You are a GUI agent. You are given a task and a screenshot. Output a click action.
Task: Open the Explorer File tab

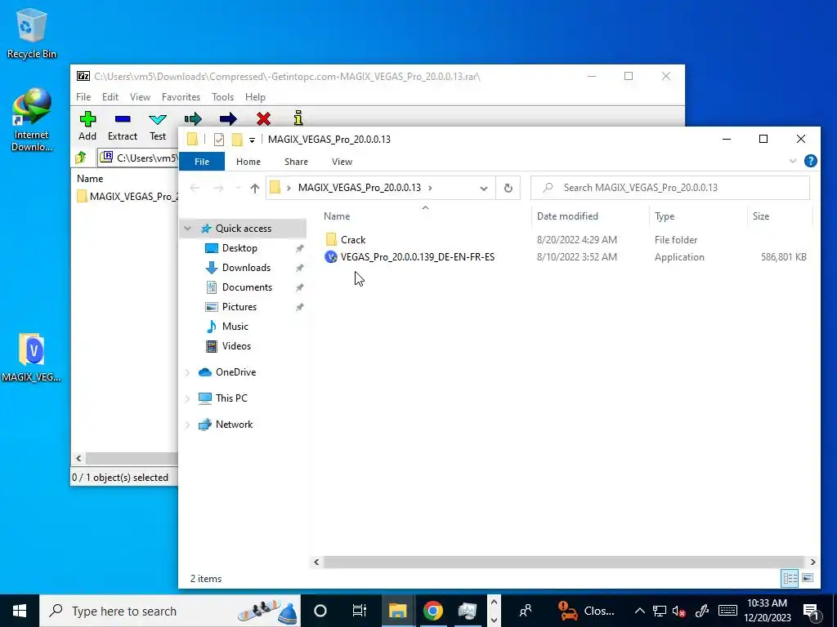click(x=202, y=162)
